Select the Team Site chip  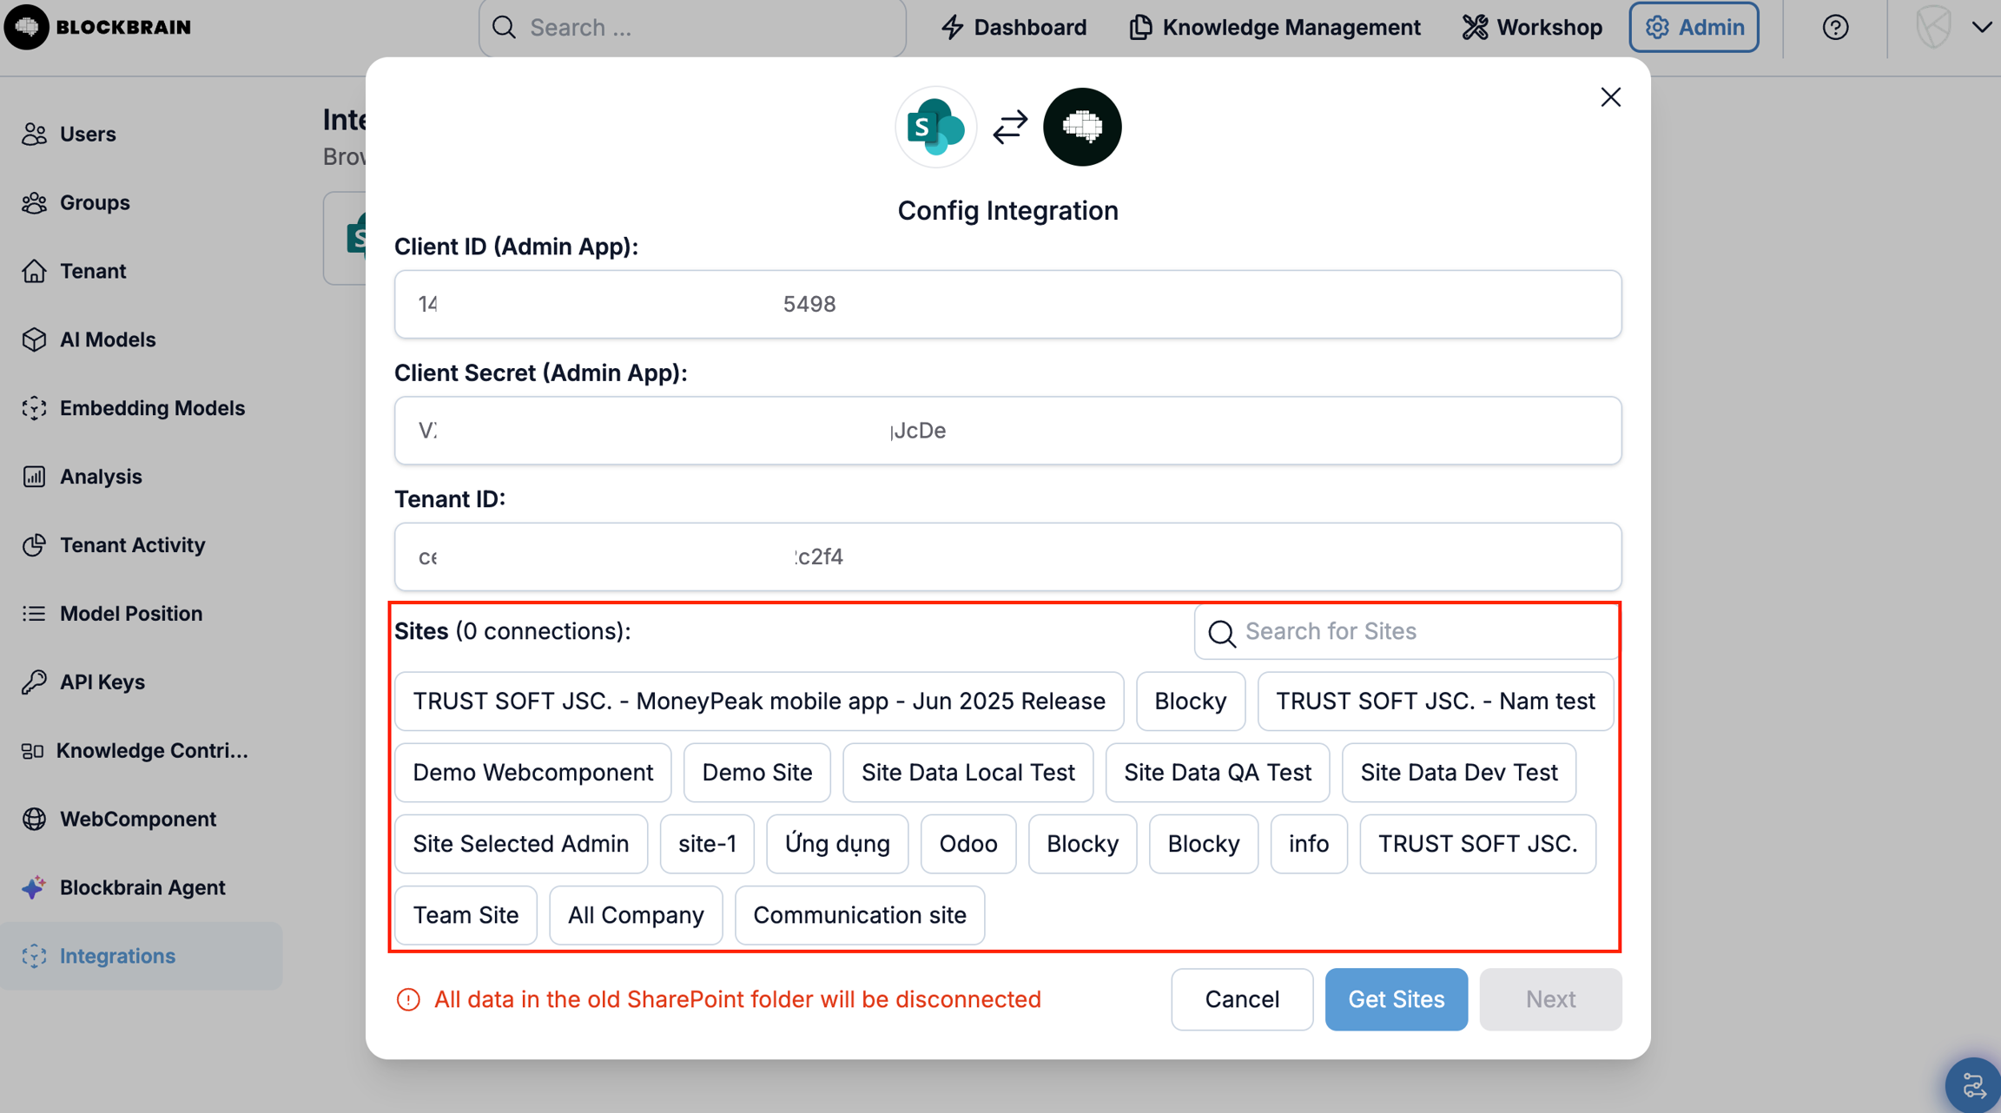click(x=466, y=915)
